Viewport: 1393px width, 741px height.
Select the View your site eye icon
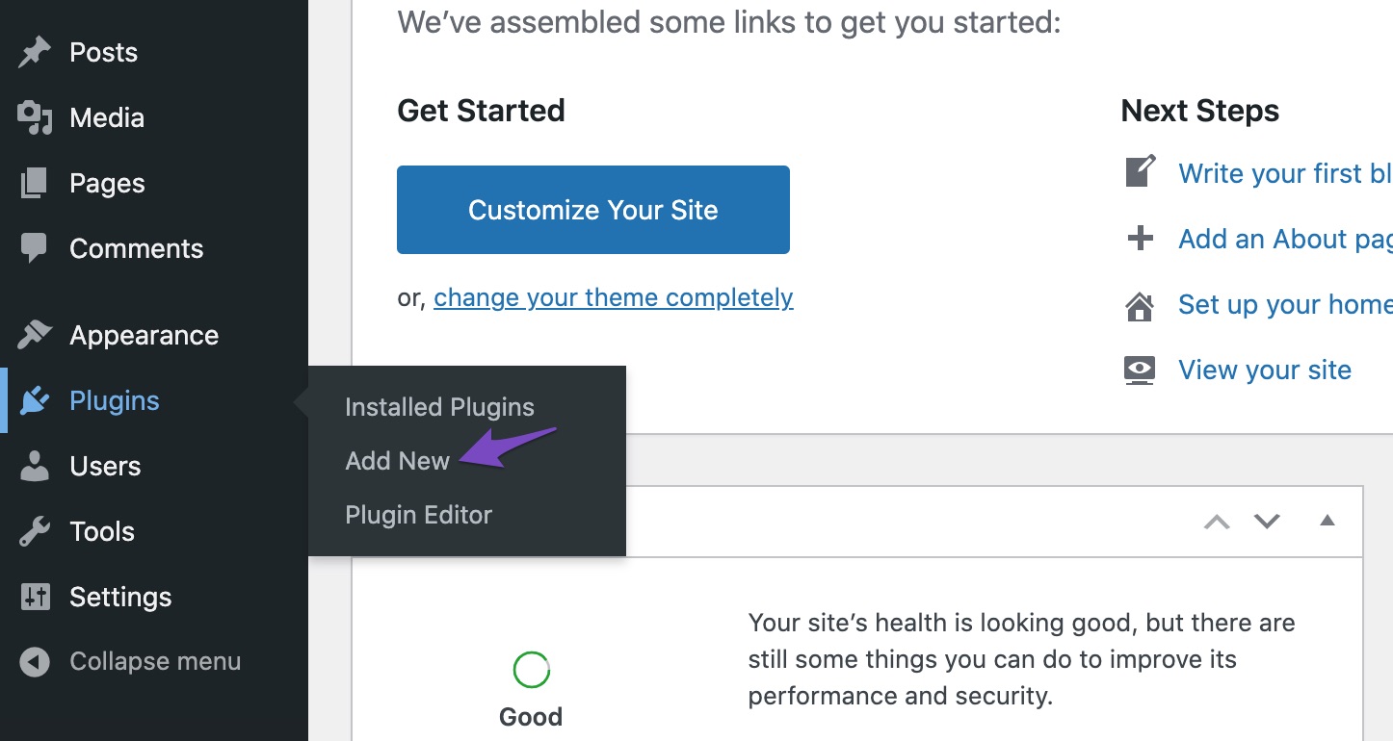pyautogui.click(x=1140, y=369)
